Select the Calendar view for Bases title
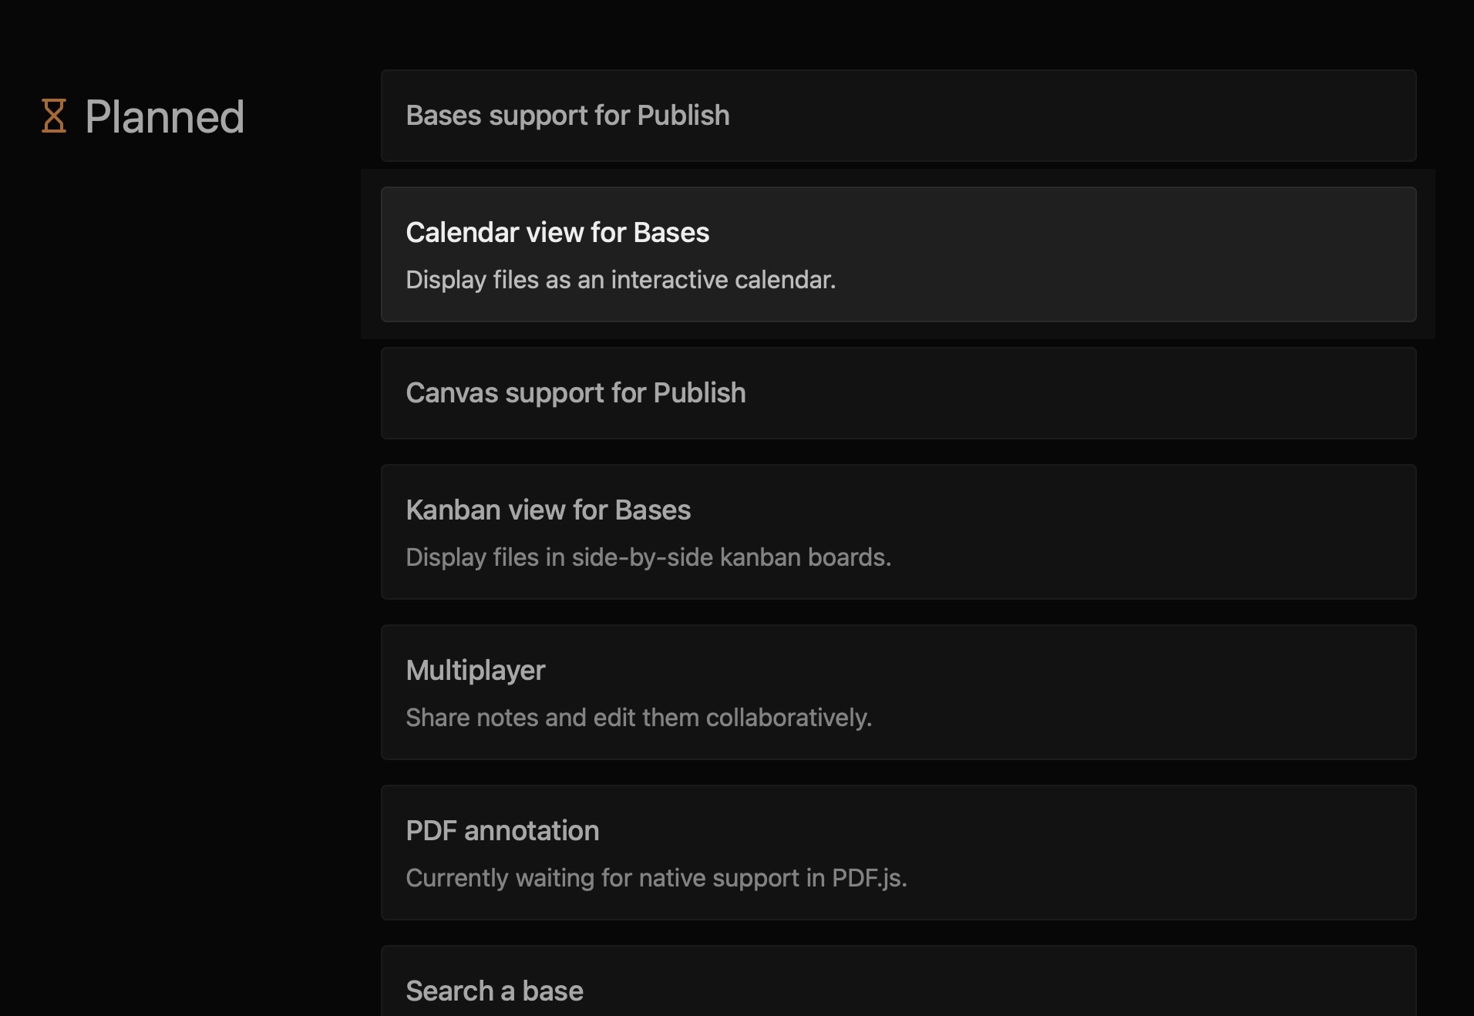Screen dimensions: 1474x1016 [557, 233]
